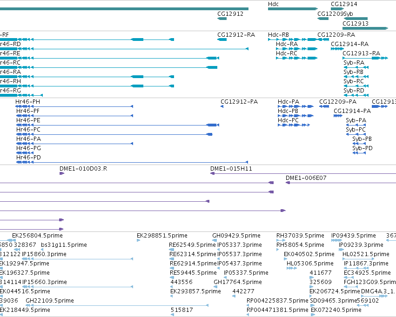Select the GH17764.5prime EST
This screenshot has height=317, width=396.
(x=215, y=287)
